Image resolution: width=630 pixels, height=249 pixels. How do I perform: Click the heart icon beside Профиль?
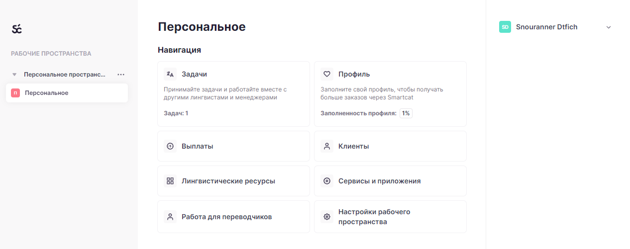(x=327, y=74)
